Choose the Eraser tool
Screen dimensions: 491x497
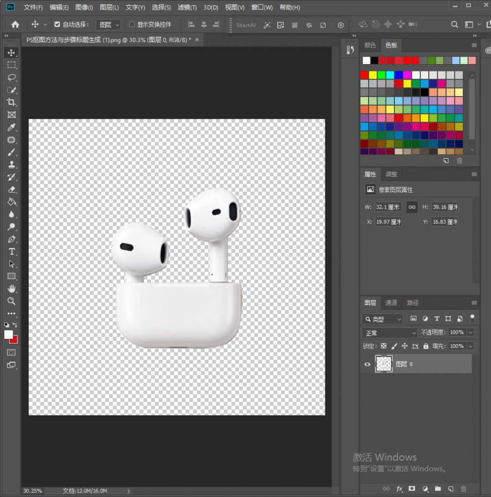click(x=12, y=190)
